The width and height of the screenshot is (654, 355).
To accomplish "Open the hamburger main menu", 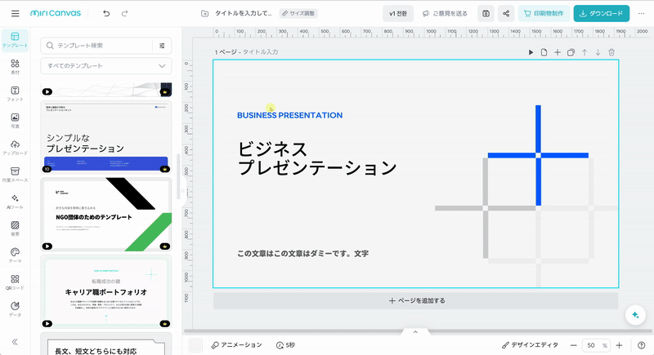I will (13, 14).
